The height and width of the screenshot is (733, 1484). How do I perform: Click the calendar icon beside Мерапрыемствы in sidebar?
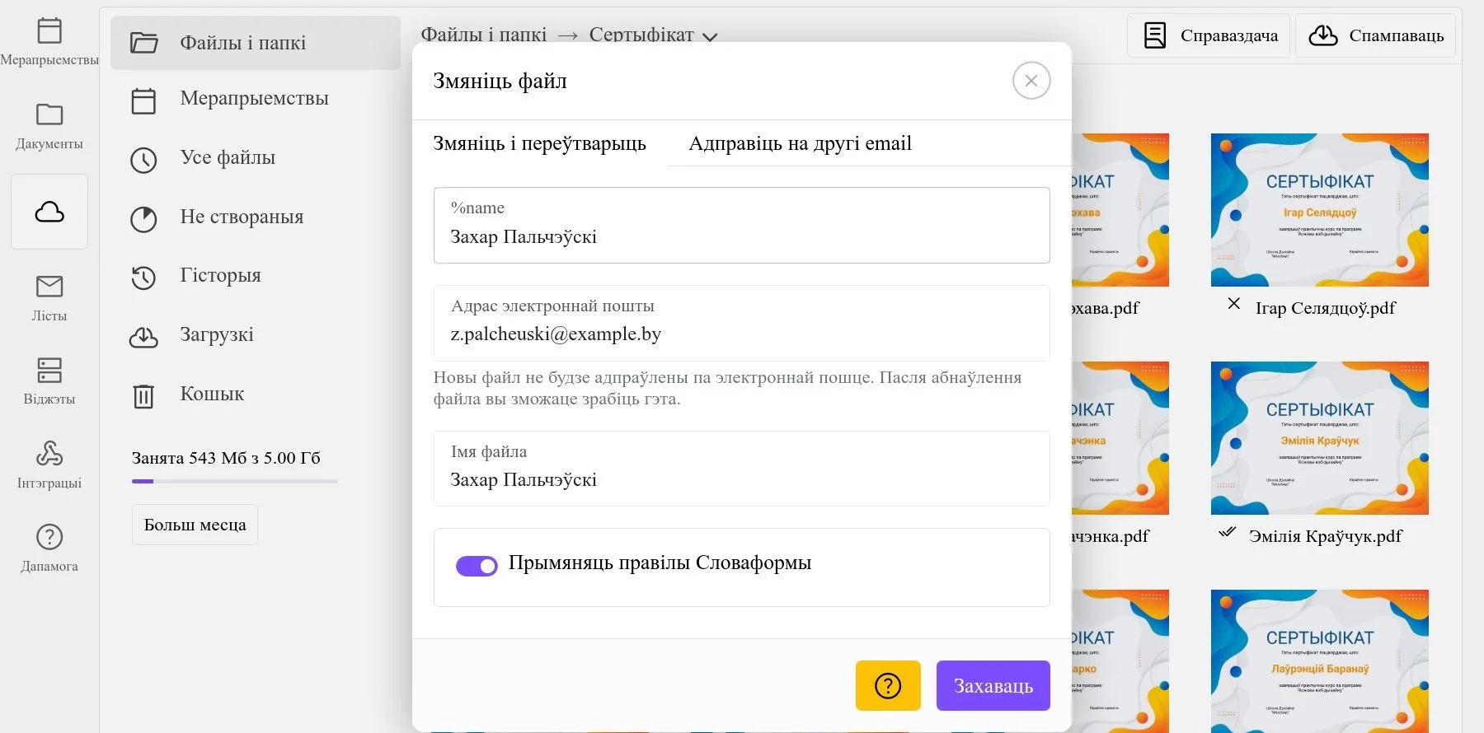coord(143,101)
